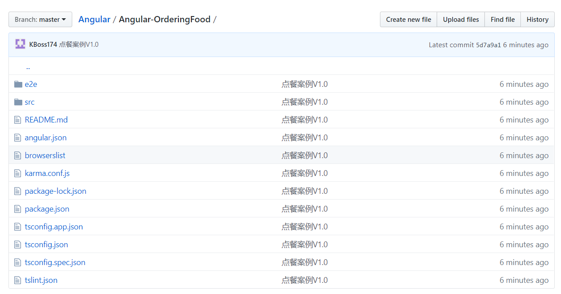Click the angular.json row commit message

[x=305, y=138]
